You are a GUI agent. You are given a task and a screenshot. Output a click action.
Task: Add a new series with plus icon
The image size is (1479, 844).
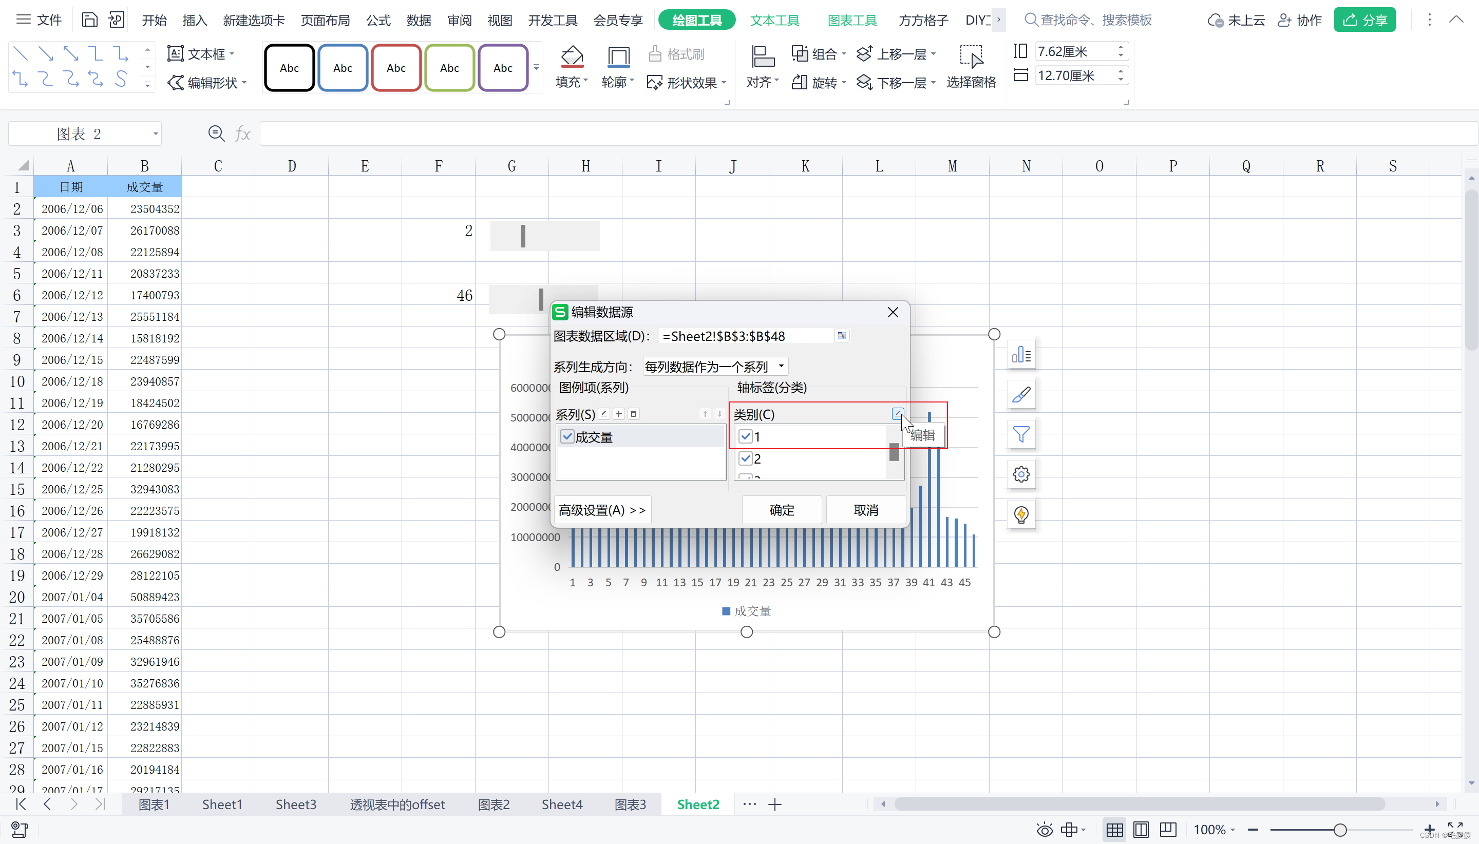point(619,414)
